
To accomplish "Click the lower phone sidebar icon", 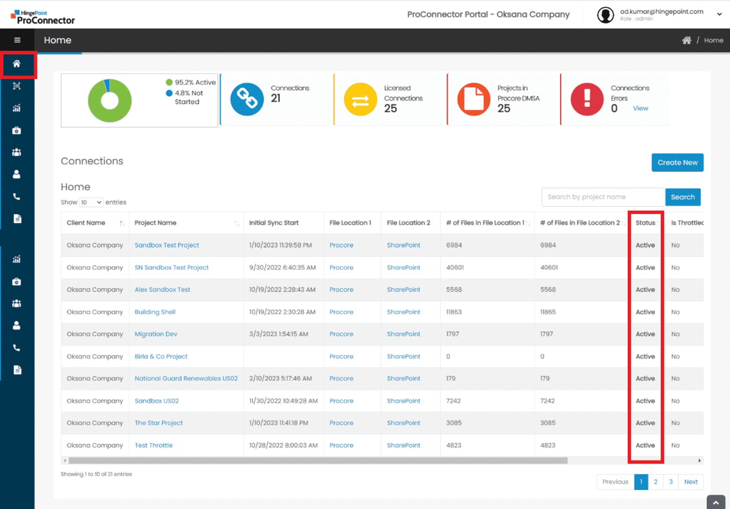I will 17,348.
